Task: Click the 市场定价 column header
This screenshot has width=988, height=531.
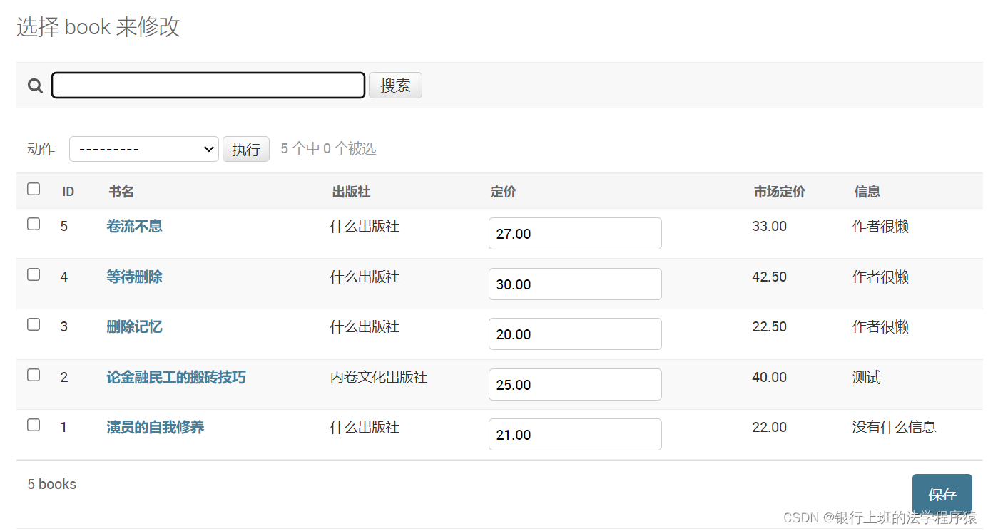Action: point(780,192)
